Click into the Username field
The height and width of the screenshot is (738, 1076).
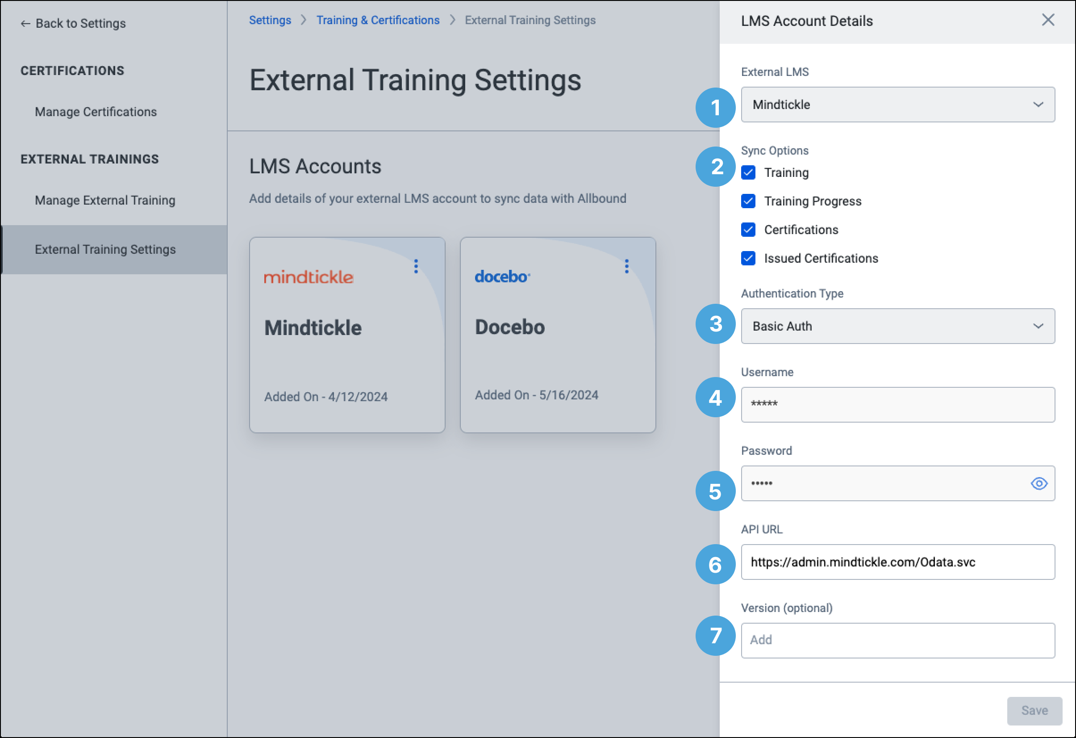(898, 405)
